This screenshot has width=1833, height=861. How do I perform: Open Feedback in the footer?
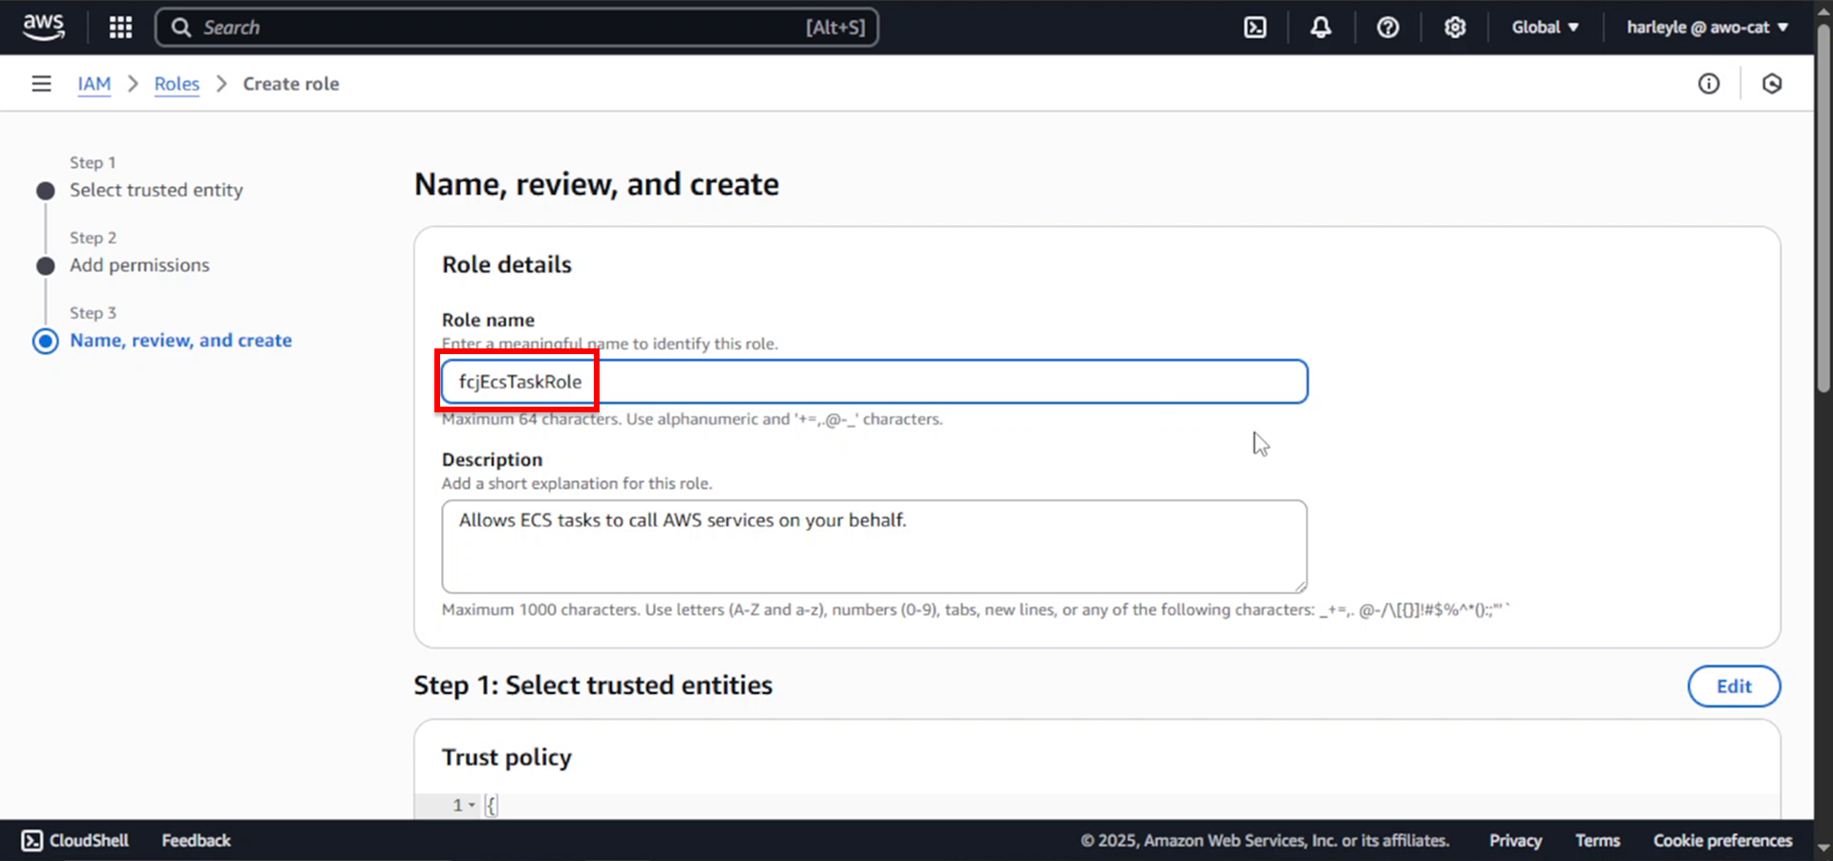pos(196,840)
